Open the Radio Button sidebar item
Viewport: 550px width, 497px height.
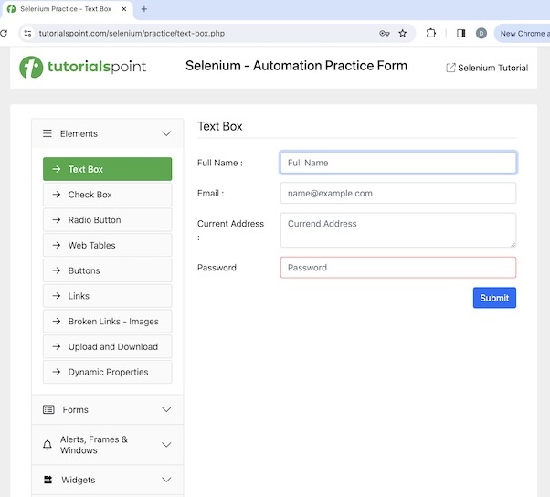(107, 220)
